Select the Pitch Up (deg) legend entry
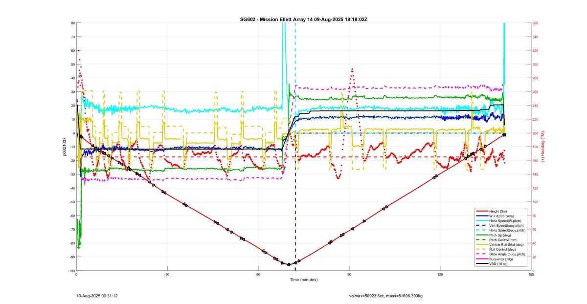The height and width of the screenshot is (304, 587). click(x=501, y=235)
